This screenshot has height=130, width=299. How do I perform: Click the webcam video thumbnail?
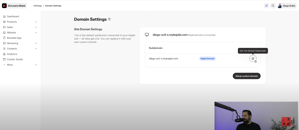point(256,116)
